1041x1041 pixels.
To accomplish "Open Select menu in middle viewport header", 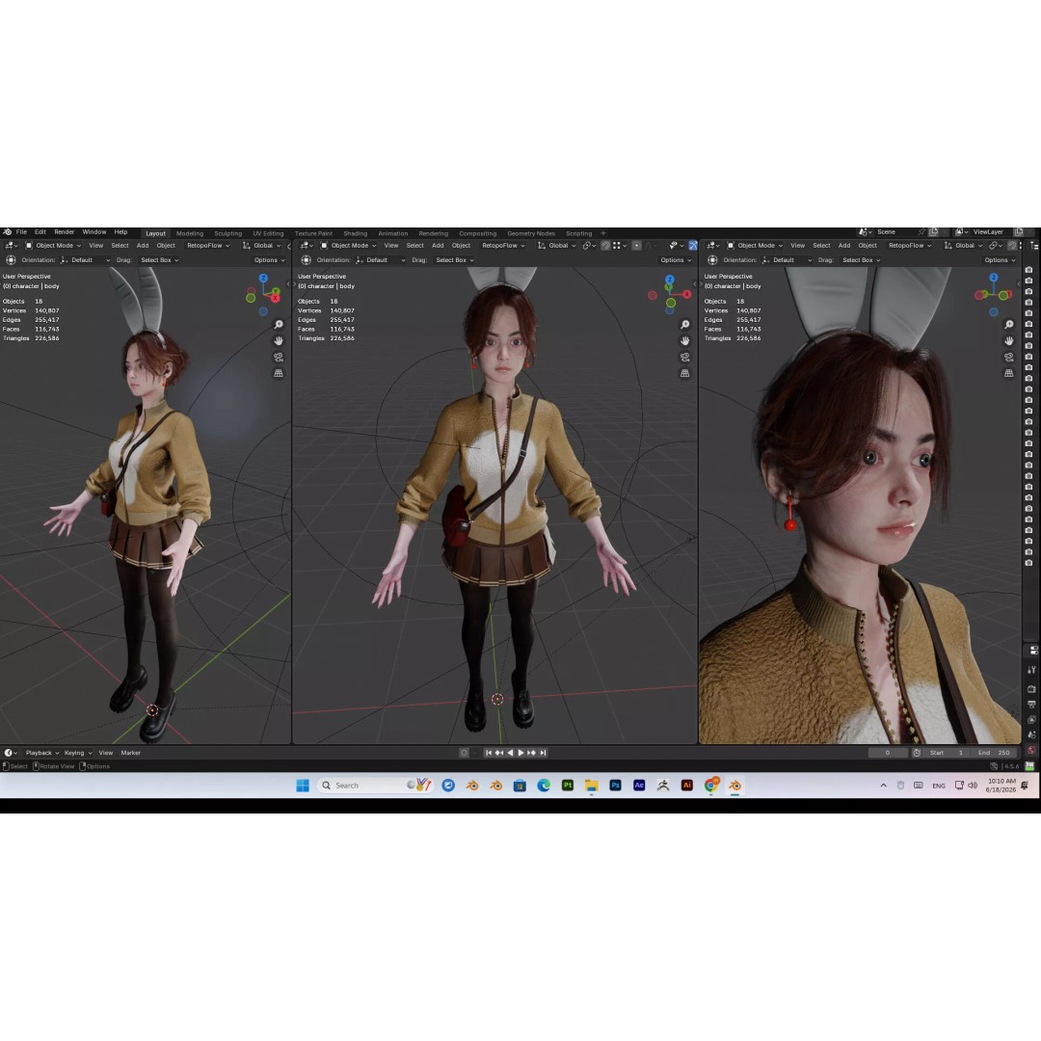I will tap(414, 246).
